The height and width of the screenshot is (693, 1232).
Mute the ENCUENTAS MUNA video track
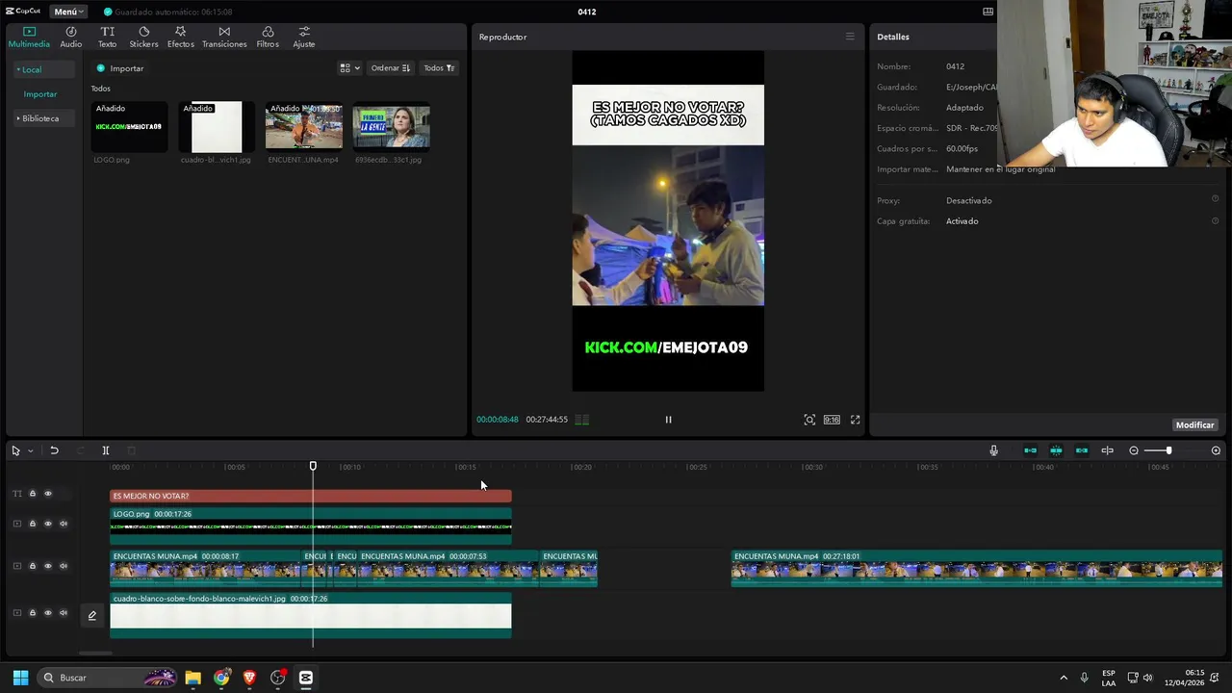coord(64,566)
